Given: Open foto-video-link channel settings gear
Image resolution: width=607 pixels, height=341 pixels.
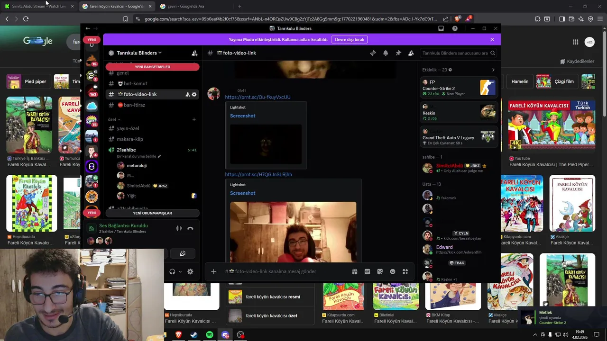Looking at the screenshot, I should pos(194,94).
